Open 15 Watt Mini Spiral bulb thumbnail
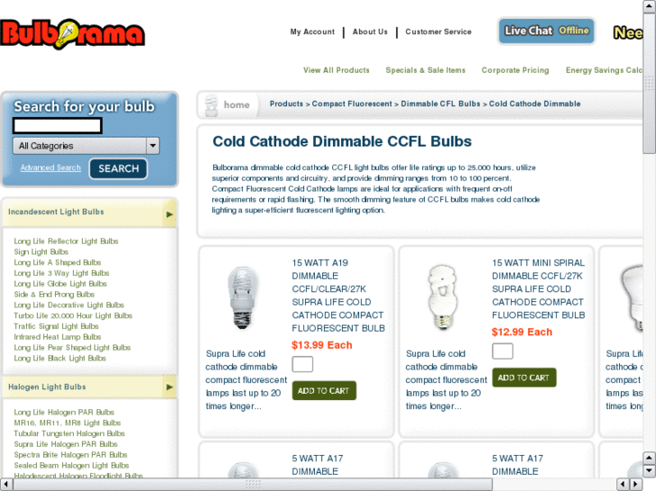The height and width of the screenshot is (491, 656). [443, 296]
